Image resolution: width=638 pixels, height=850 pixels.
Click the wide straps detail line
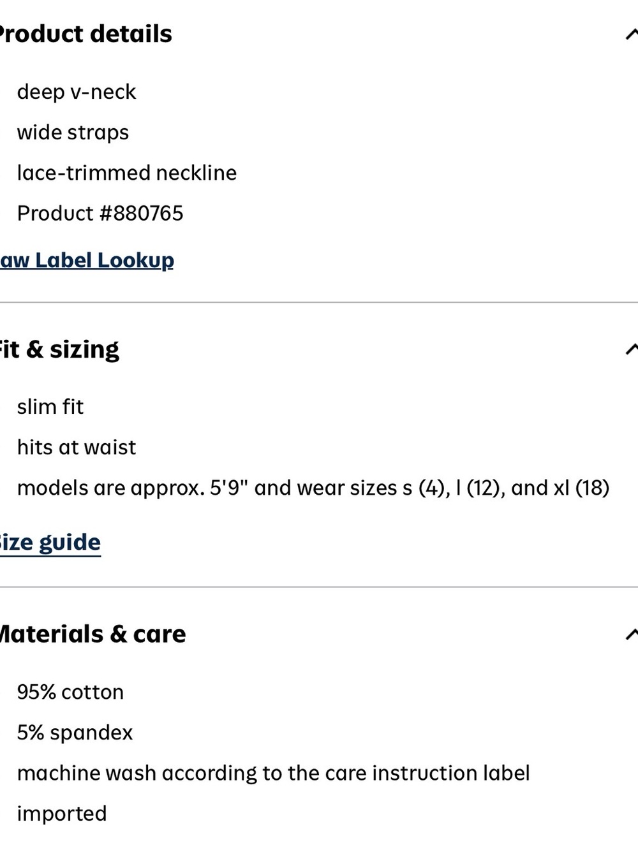pos(73,133)
